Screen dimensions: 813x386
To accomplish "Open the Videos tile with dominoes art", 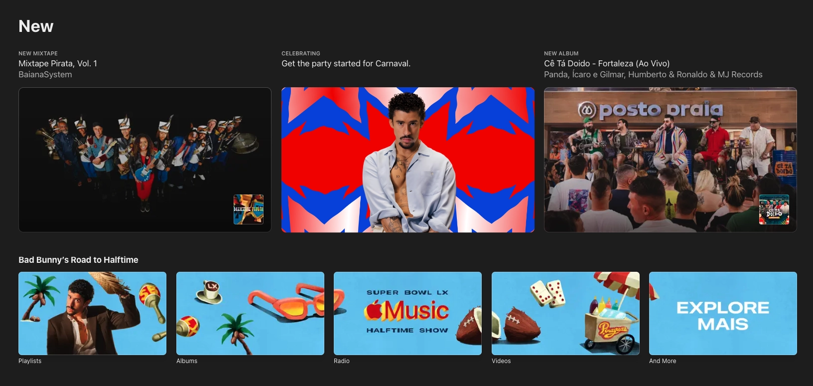I will (x=565, y=313).
